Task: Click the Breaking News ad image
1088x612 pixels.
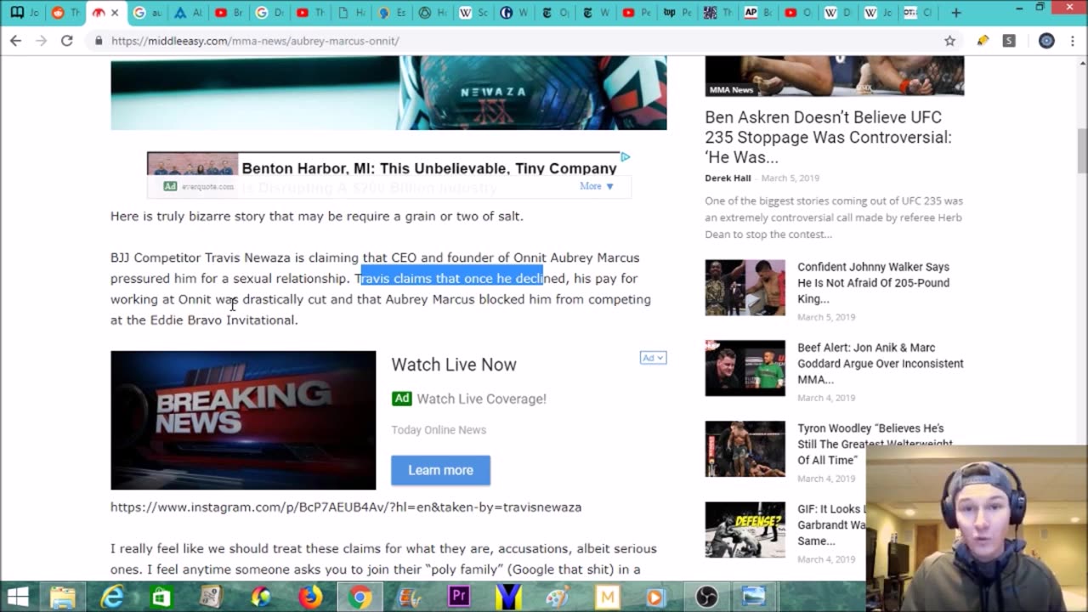Action: (243, 420)
